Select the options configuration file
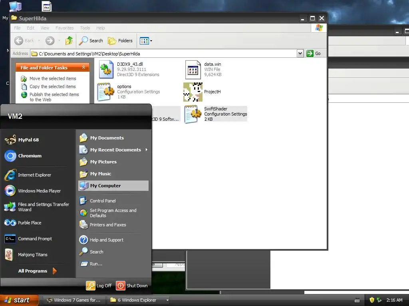The width and height of the screenshot is (409, 306). click(129, 92)
